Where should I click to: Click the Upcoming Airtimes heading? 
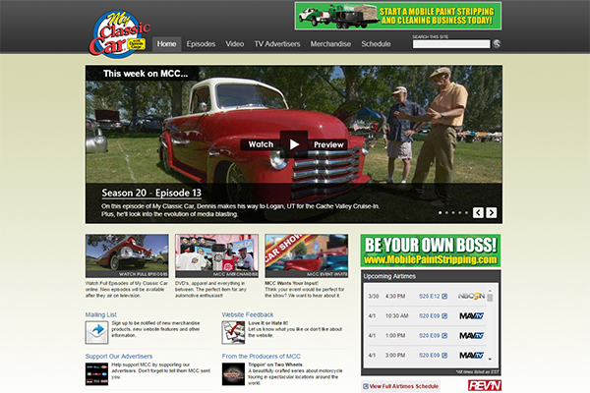[x=389, y=276]
